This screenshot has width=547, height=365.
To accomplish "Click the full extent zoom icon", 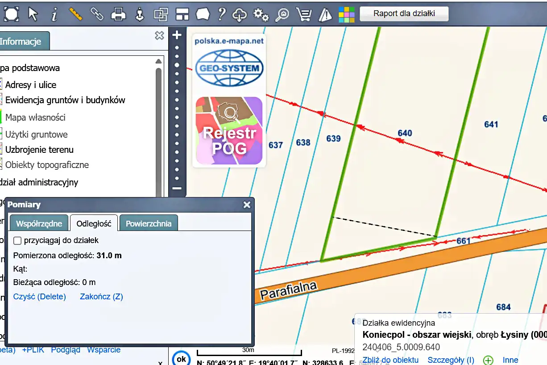I will (11, 14).
